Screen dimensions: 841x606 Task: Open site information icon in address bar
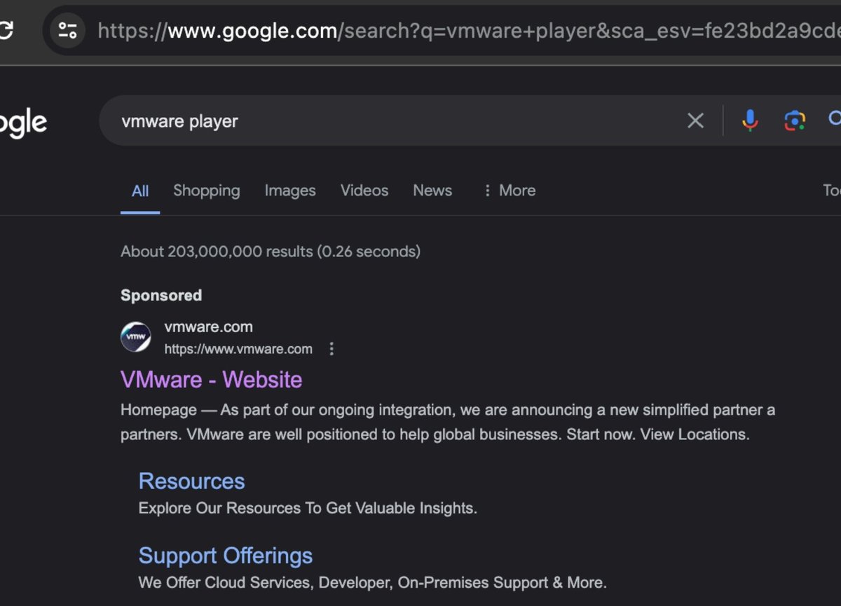[68, 30]
